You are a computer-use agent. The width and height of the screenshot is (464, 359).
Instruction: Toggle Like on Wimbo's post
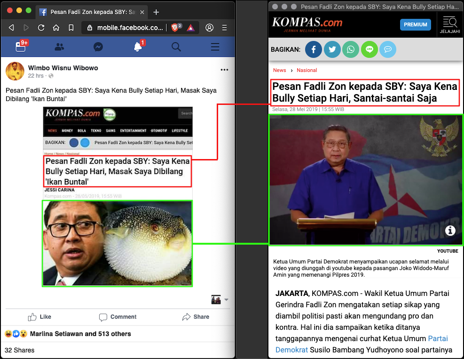(40, 317)
